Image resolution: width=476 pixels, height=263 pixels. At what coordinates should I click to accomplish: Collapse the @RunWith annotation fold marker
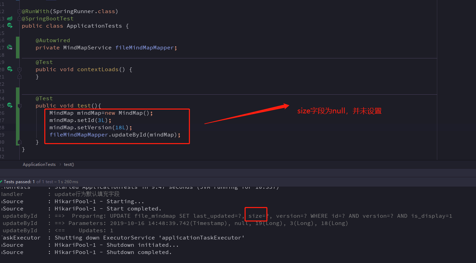pyautogui.click(x=19, y=11)
